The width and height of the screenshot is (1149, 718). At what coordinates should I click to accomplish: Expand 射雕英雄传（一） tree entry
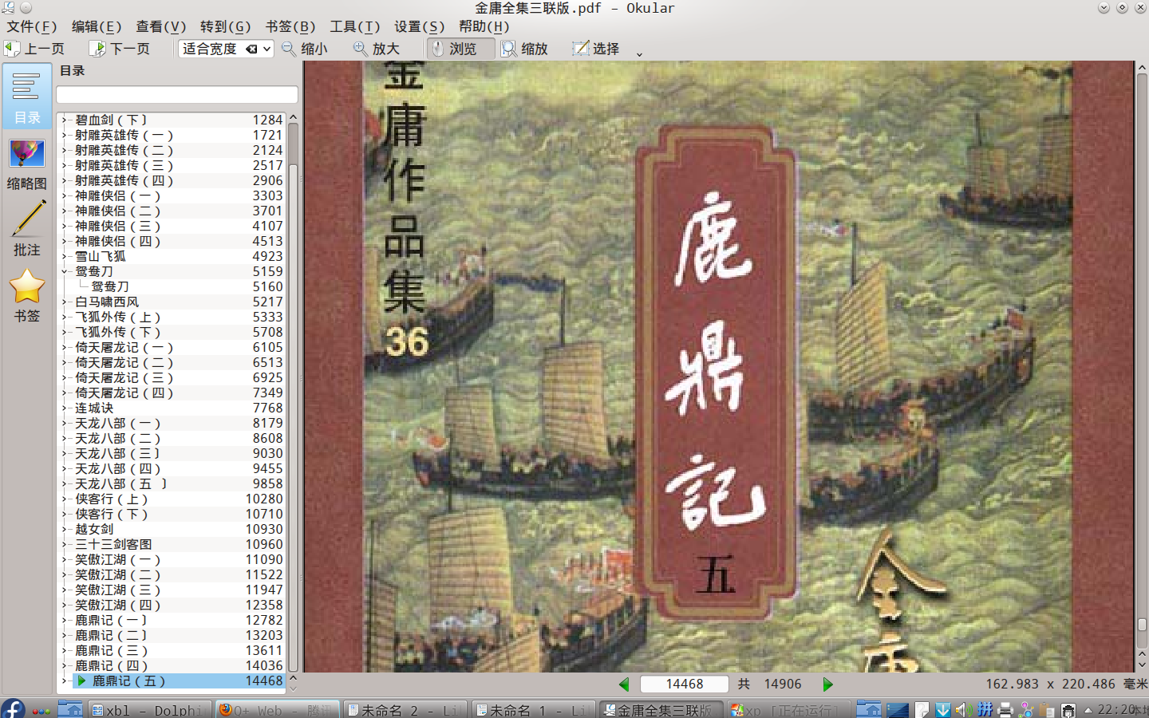click(65, 135)
